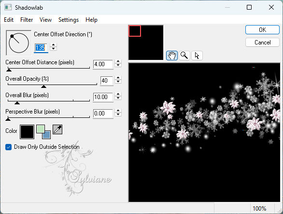Click the Shadowlab title bar app icon

pos(8,8)
